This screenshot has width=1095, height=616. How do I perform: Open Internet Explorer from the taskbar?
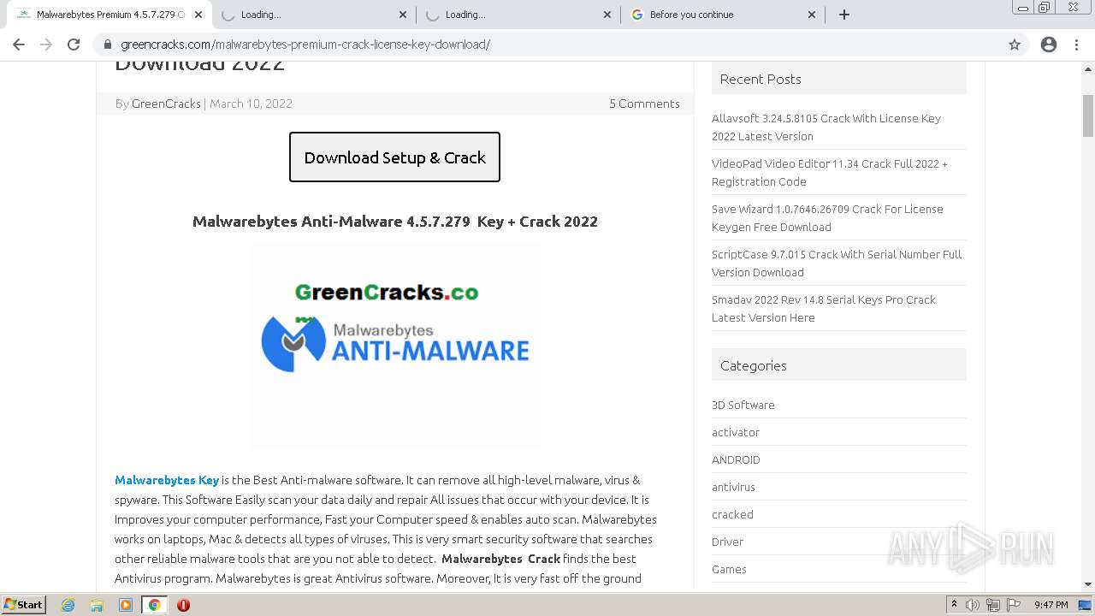68,605
